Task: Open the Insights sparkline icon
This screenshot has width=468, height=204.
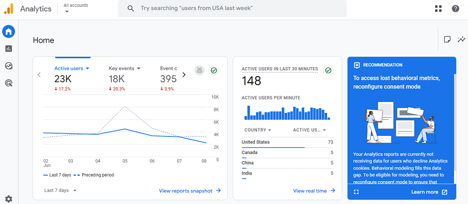Action: [461, 40]
